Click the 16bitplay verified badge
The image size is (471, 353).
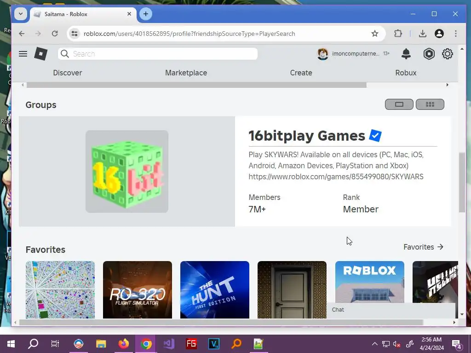pyautogui.click(x=375, y=136)
